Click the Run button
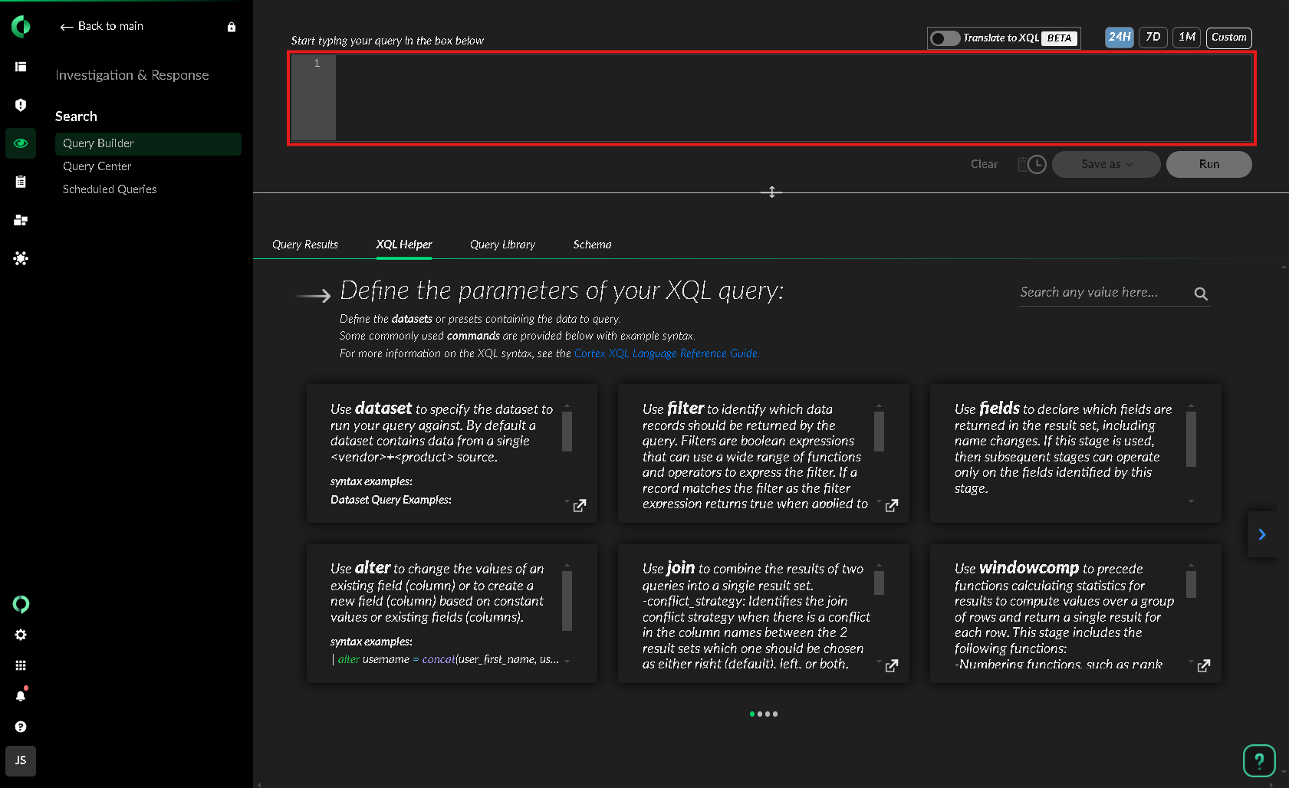Image resolution: width=1289 pixels, height=788 pixels. click(1209, 164)
